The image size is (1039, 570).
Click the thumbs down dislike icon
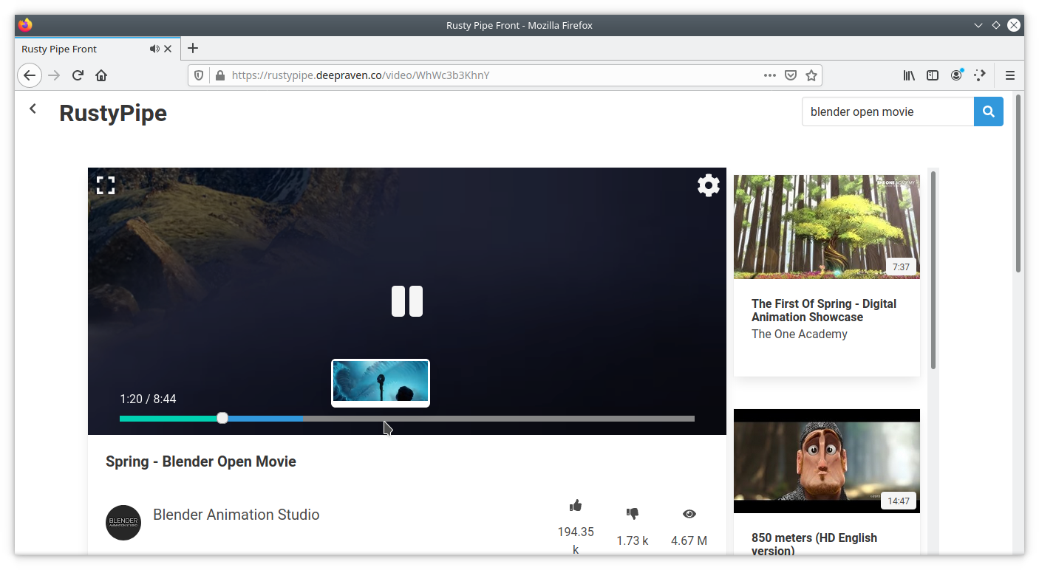633,513
